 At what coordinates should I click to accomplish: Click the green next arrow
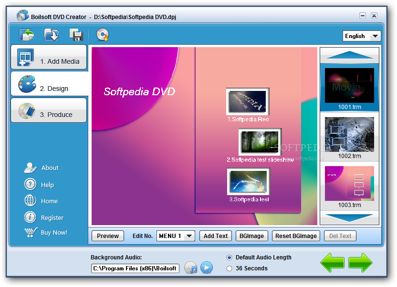(361, 263)
